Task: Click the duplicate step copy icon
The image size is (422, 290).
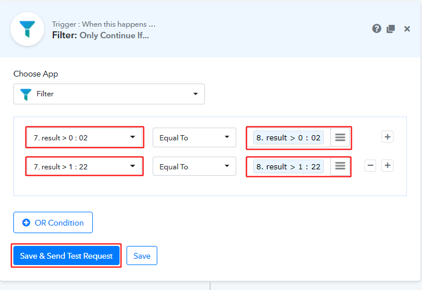Action: coord(391,28)
